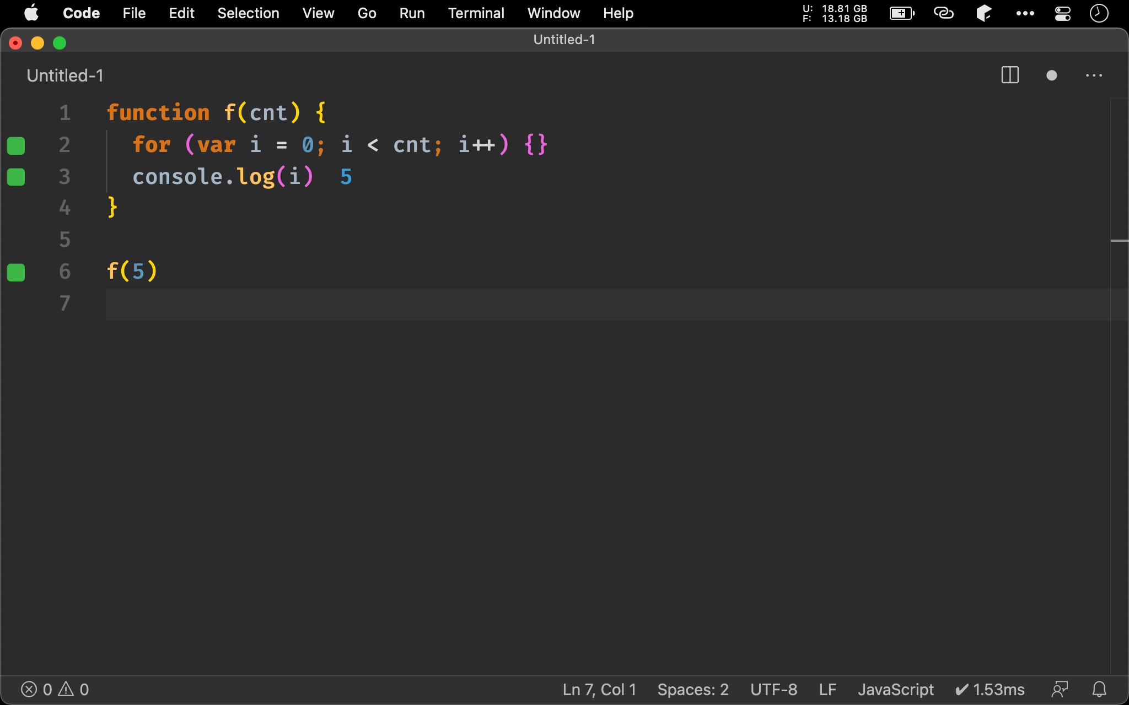Screen dimensions: 1129x705
Task: Click the green coverage marker on line 6
Action: 16,272
